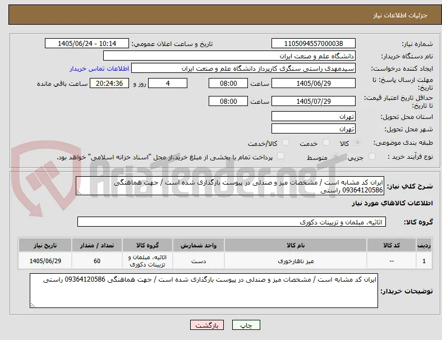Click the چاپ print button
This screenshot has width=442, height=340.
point(246,325)
